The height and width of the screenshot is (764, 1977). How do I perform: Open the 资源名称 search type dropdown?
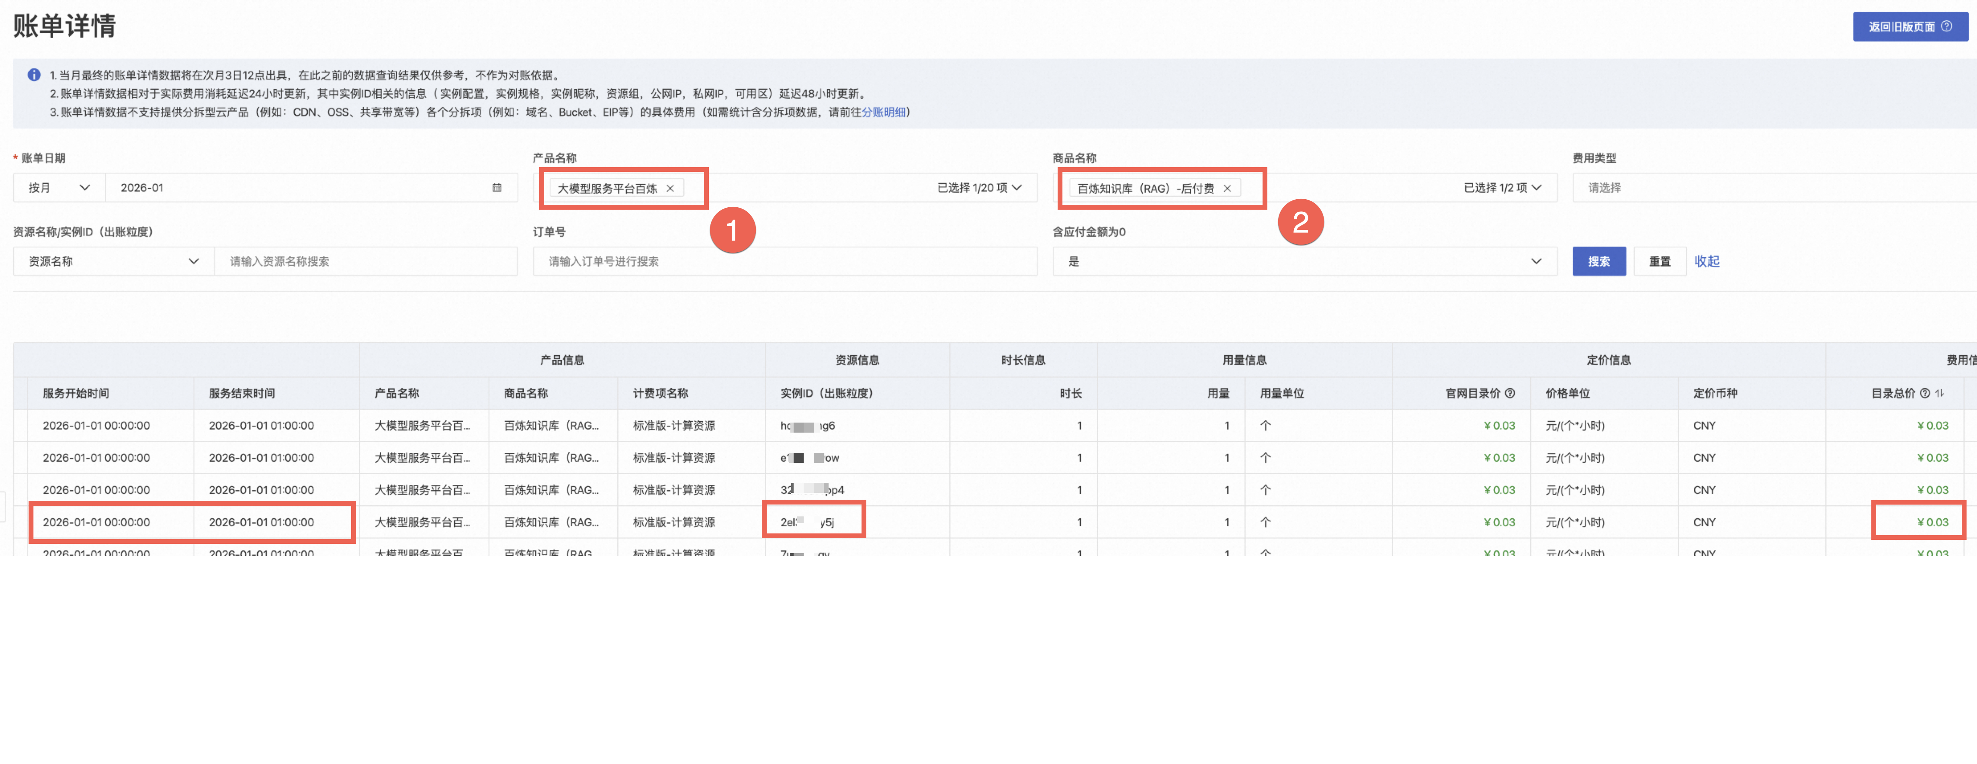114,261
